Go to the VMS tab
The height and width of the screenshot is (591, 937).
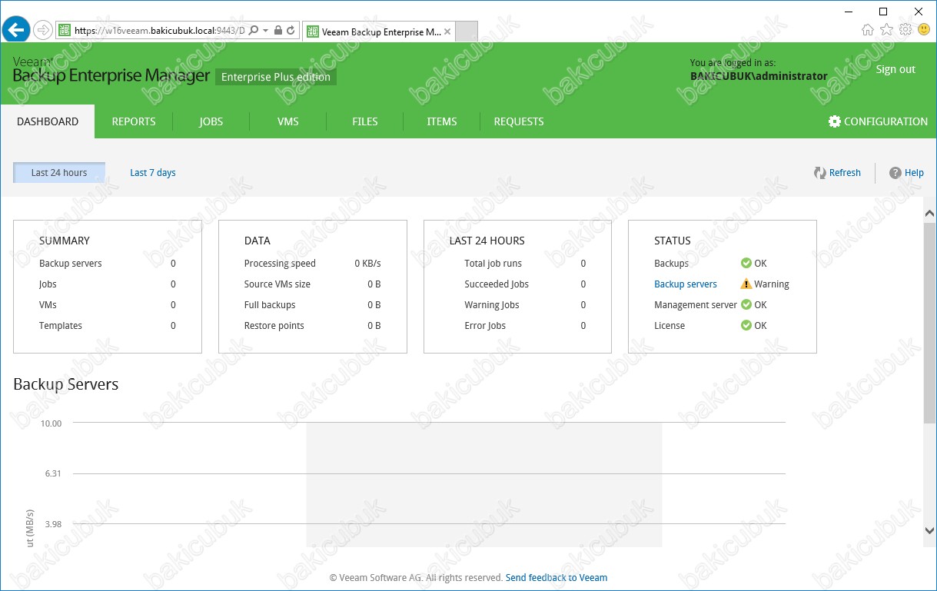288,121
